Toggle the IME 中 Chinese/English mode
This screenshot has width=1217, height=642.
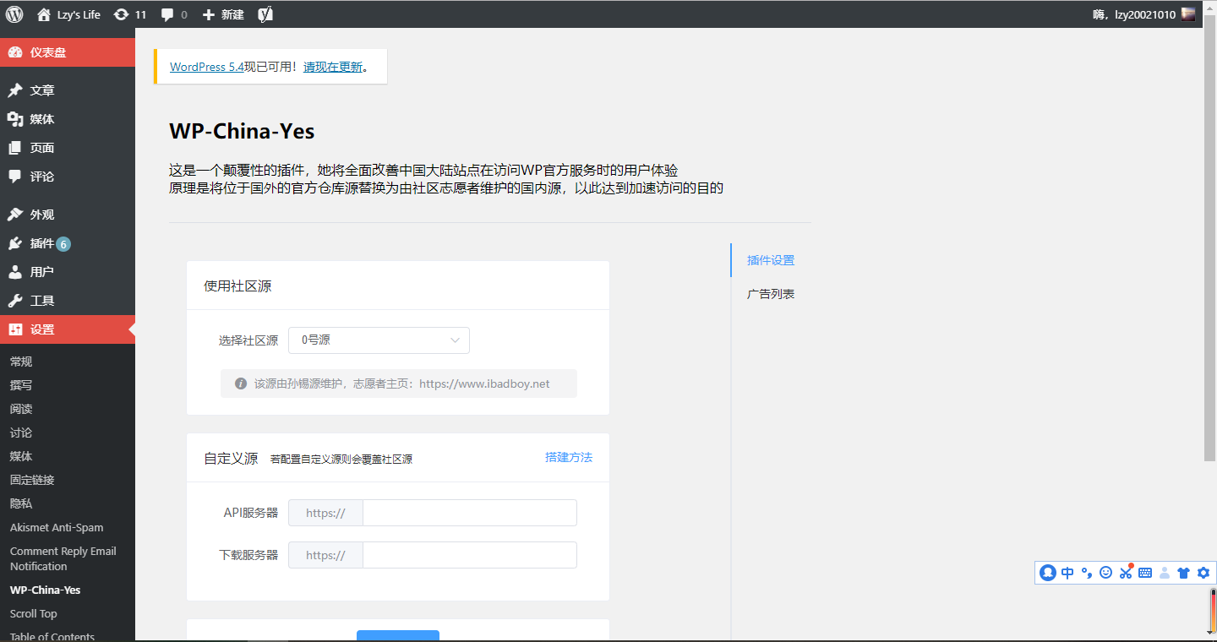tap(1067, 573)
